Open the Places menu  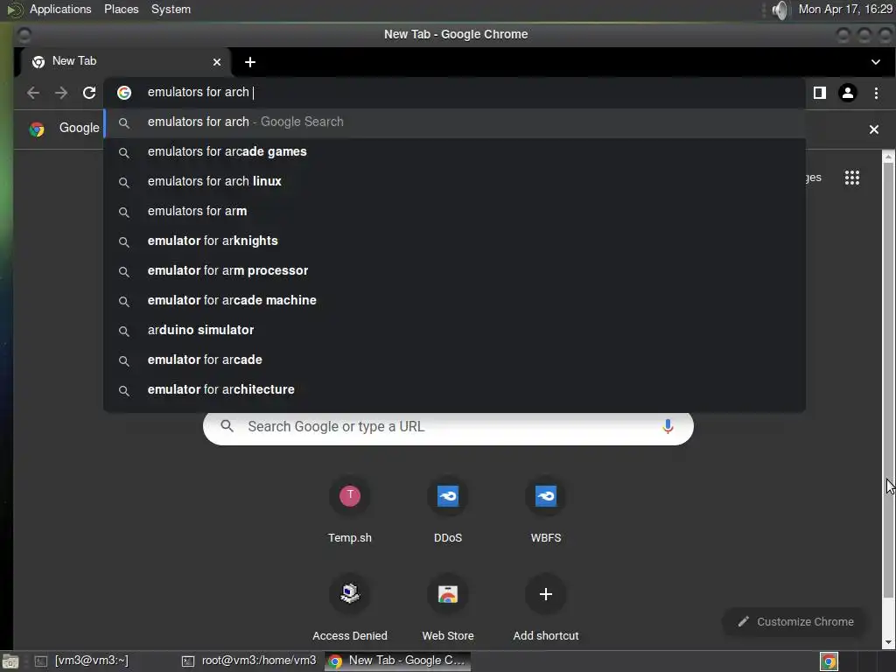121,9
